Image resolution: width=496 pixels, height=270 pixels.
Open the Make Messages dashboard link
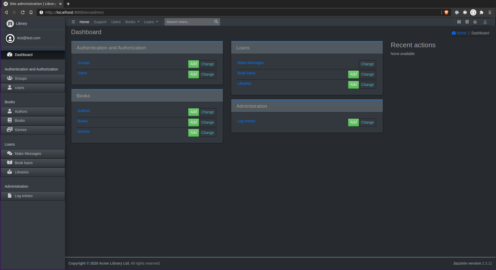(250, 63)
